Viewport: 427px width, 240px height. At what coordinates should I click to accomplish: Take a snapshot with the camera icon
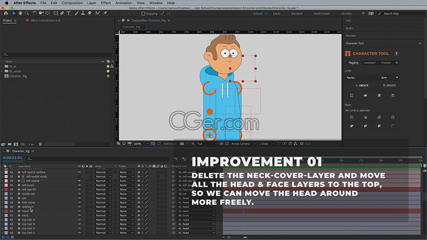182,144
